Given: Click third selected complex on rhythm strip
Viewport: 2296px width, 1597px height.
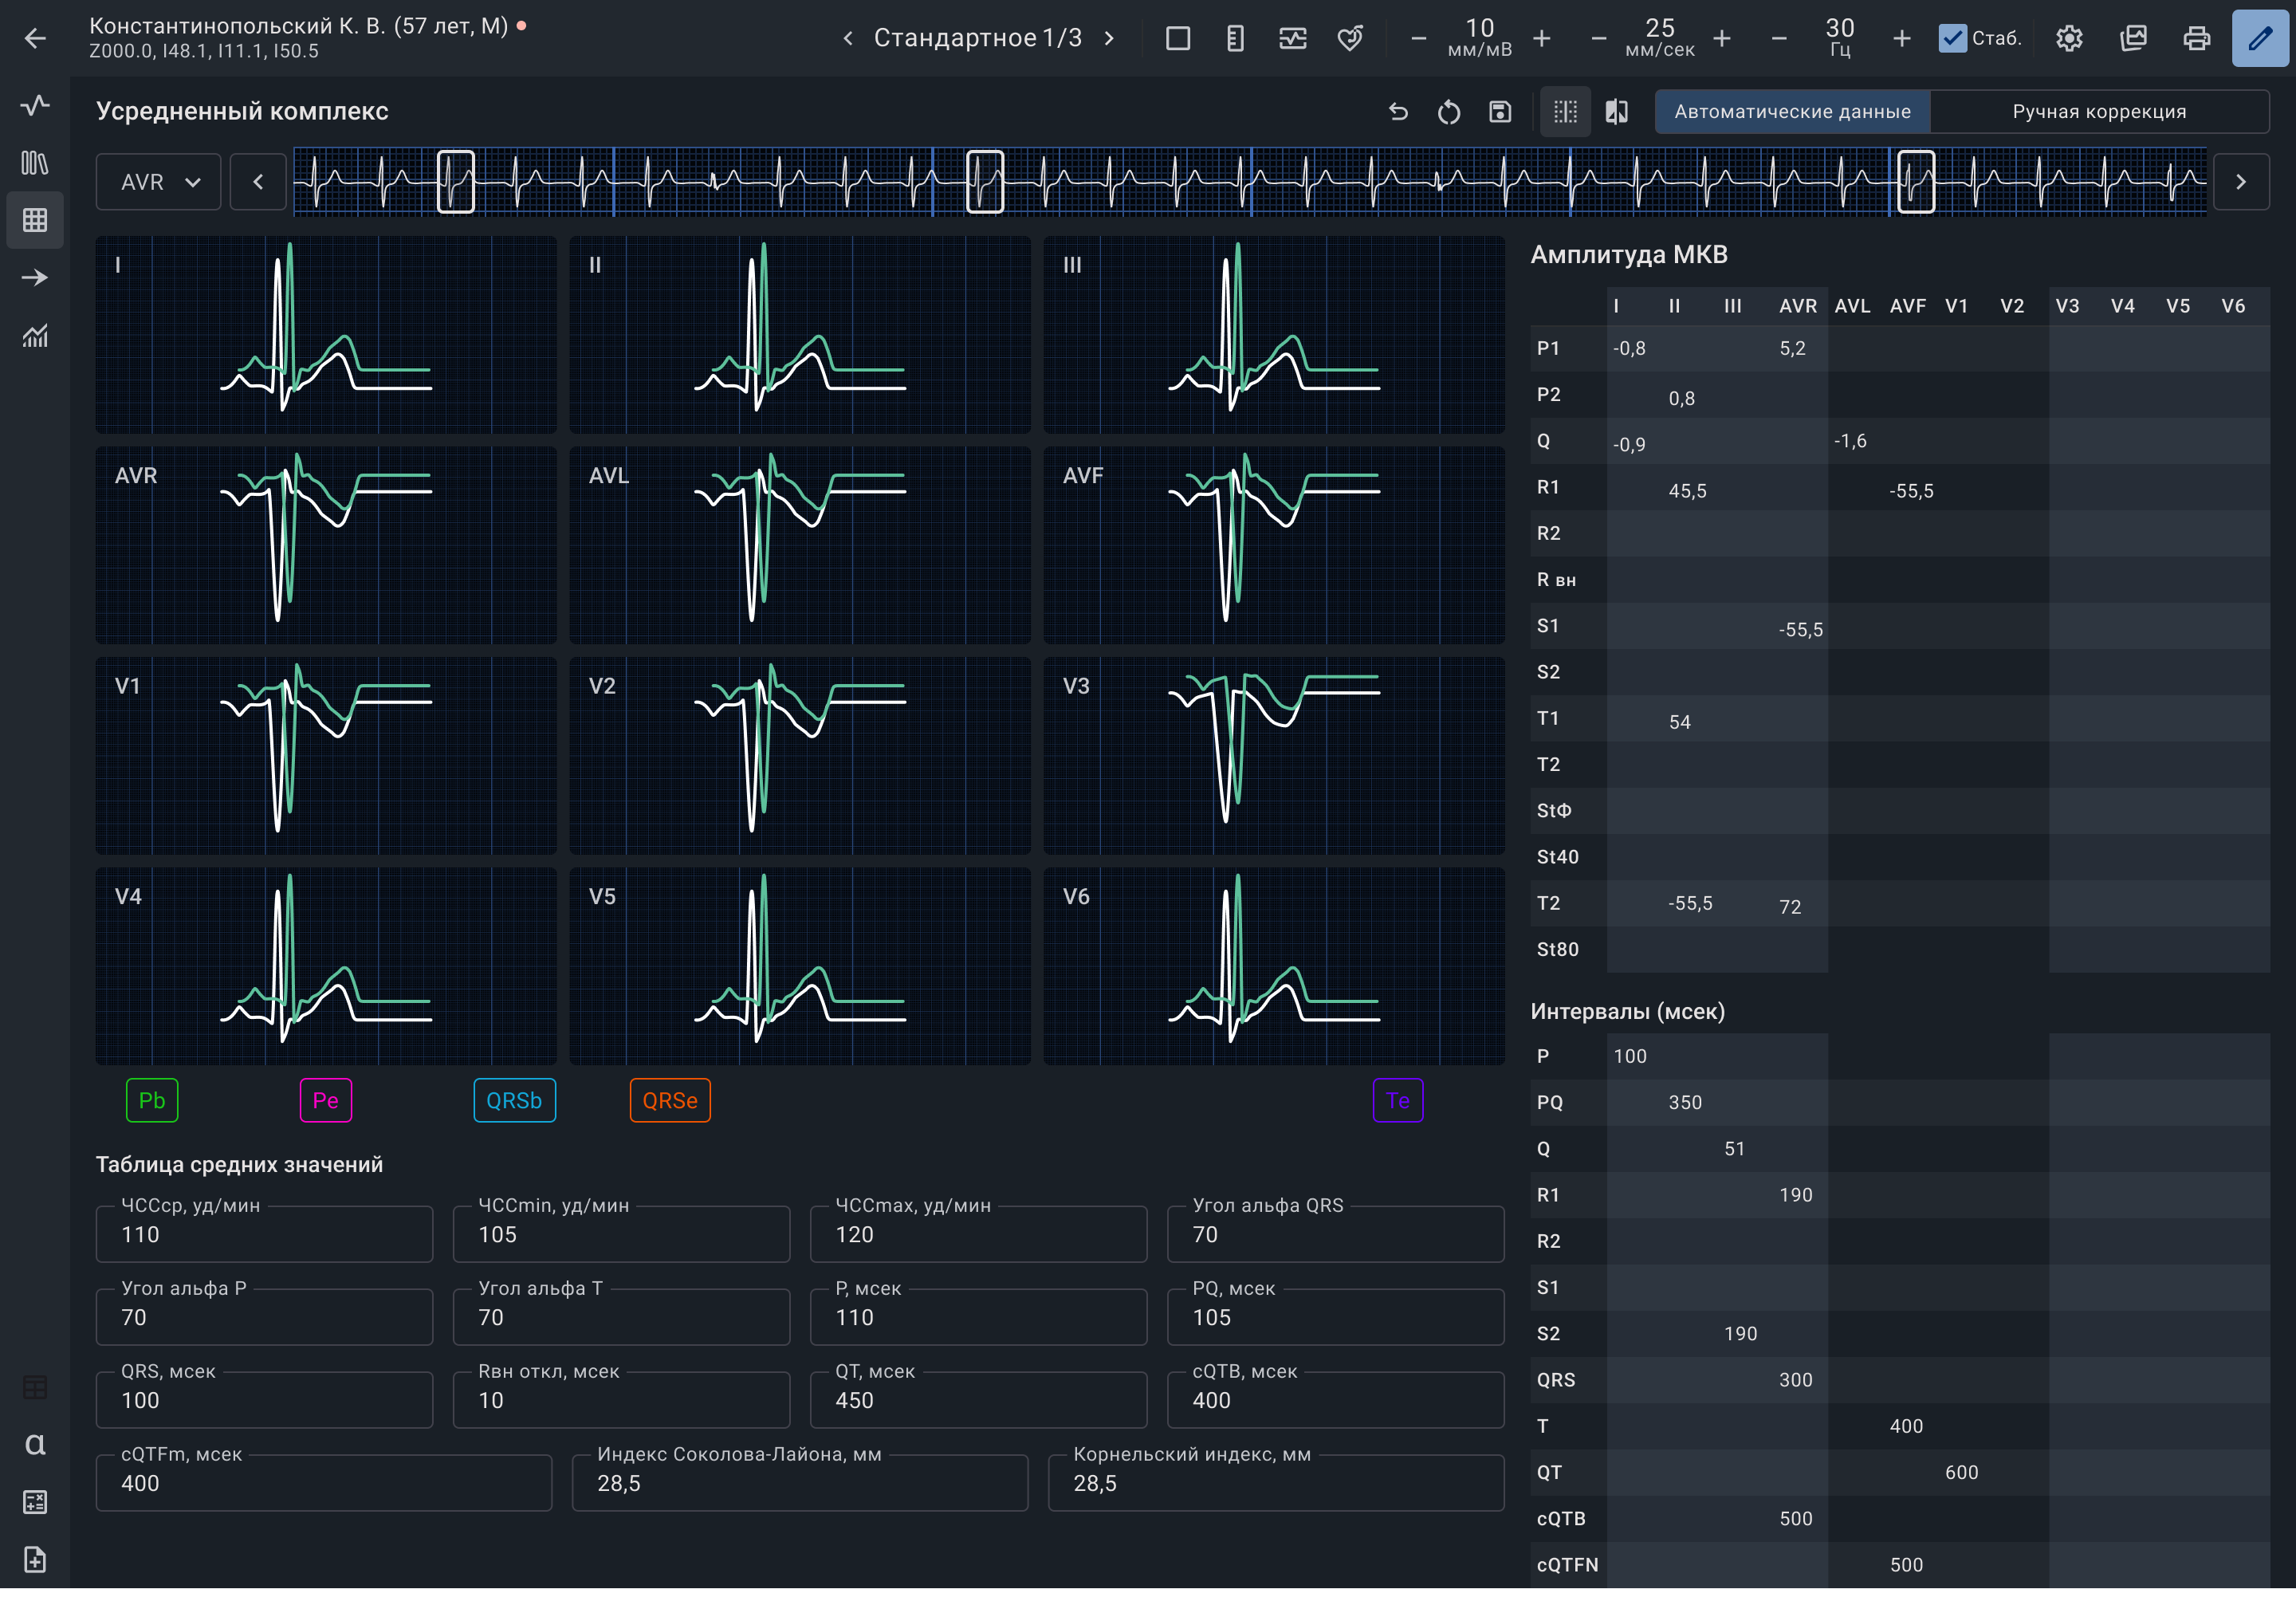Looking at the screenshot, I should point(1916,181).
